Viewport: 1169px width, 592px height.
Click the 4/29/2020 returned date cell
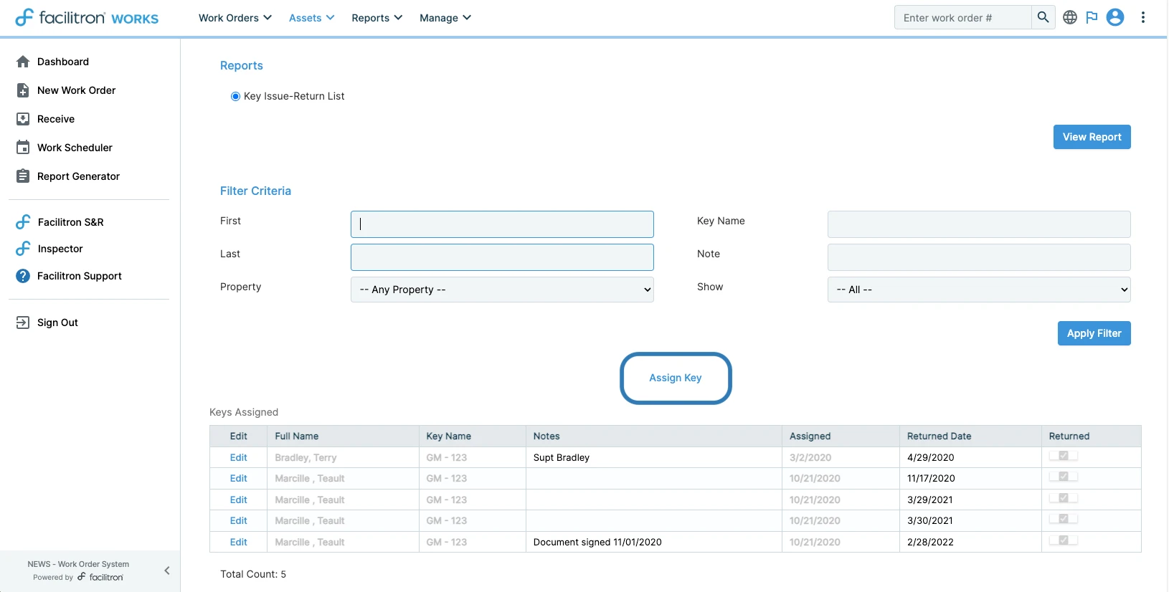click(x=970, y=457)
